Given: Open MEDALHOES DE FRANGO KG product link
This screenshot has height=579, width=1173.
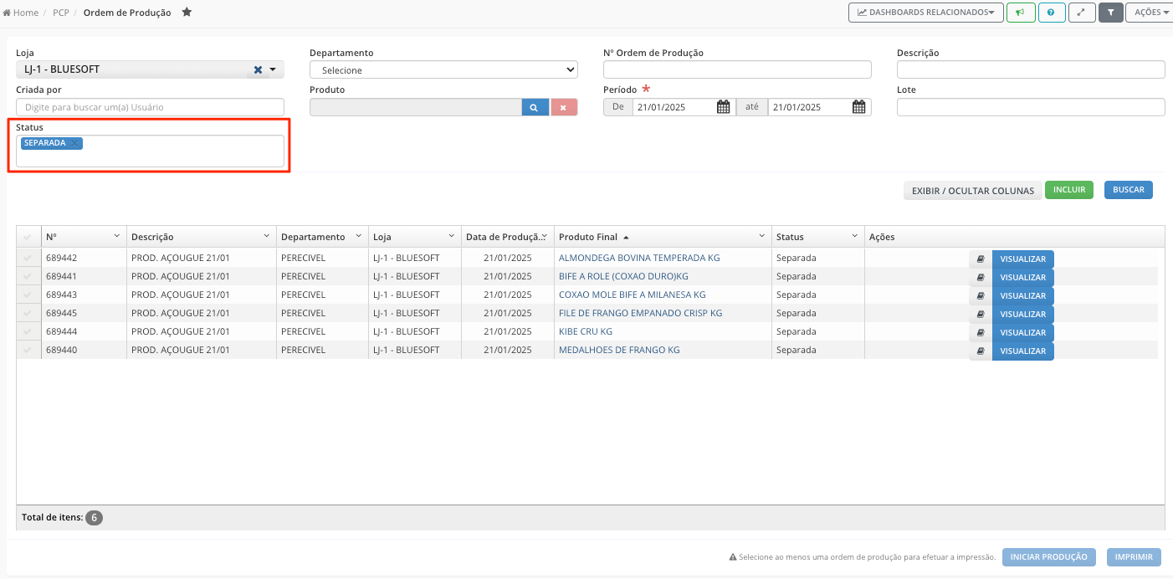Looking at the screenshot, I should tap(619, 350).
